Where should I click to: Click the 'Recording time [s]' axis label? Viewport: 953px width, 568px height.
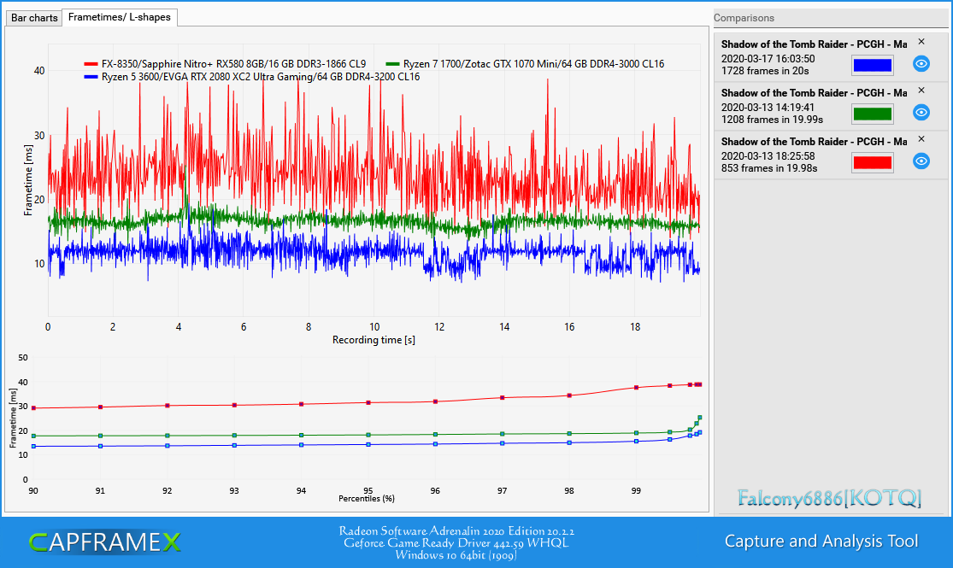pos(374,340)
